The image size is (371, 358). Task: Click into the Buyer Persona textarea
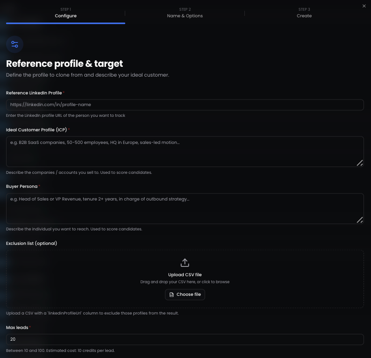point(185,208)
